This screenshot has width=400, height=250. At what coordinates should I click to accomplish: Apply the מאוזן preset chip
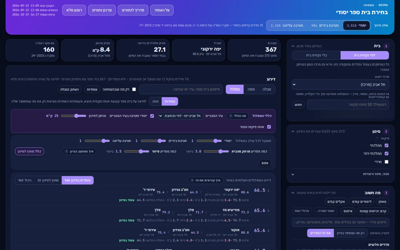(x=382, y=202)
